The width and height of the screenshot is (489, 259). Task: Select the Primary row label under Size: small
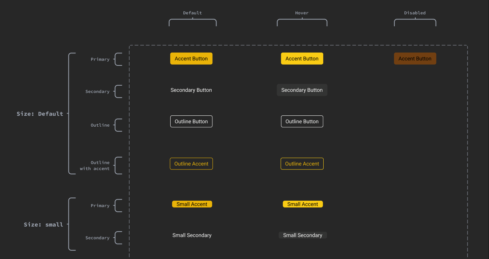coord(100,206)
